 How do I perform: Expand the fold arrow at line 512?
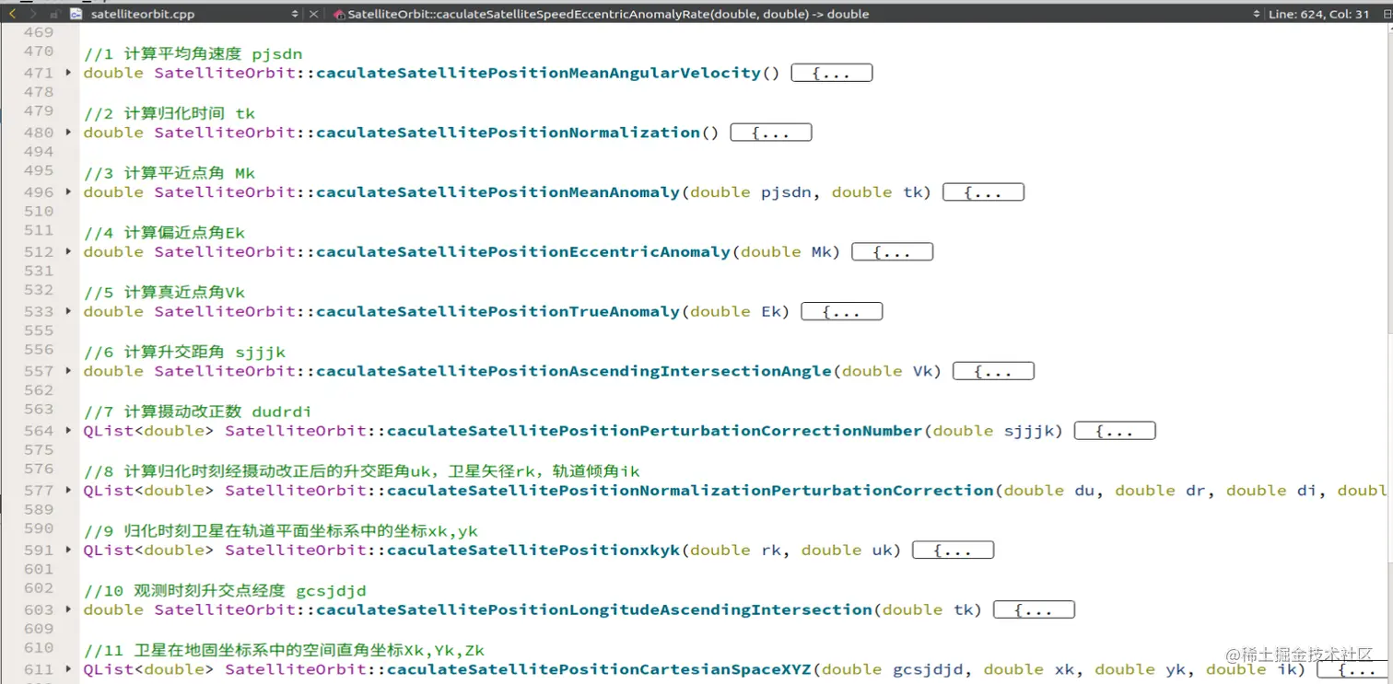[68, 251]
